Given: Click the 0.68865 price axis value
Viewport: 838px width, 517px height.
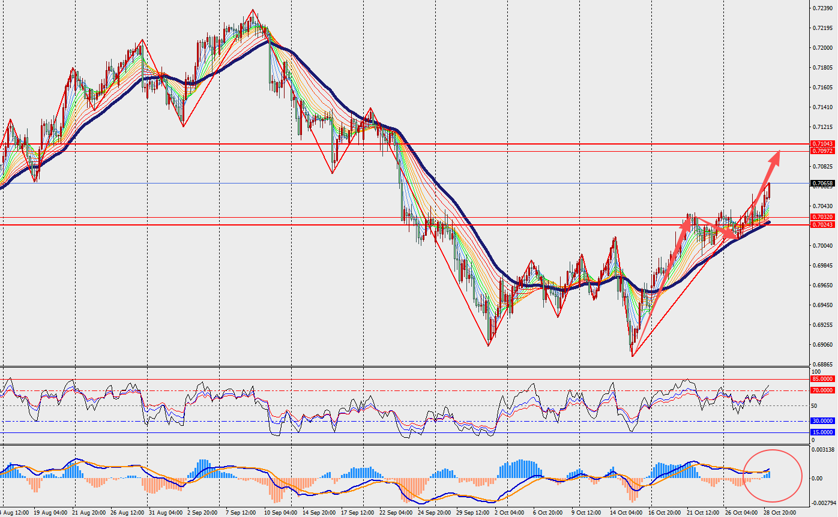Looking at the screenshot, I should pyautogui.click(x=822, y=364).
